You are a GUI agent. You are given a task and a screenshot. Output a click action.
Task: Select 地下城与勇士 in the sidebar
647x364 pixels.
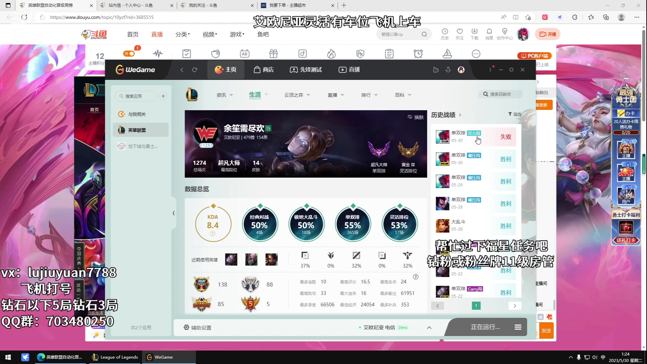click(141, 146)
